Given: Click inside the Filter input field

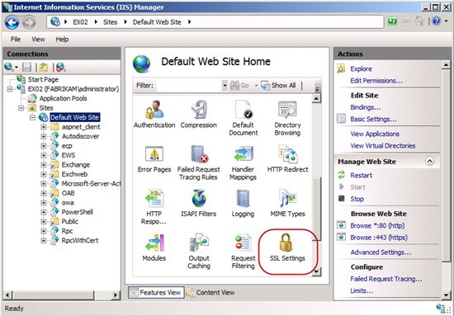Looking at the screenshot, I should coord(189,86).
